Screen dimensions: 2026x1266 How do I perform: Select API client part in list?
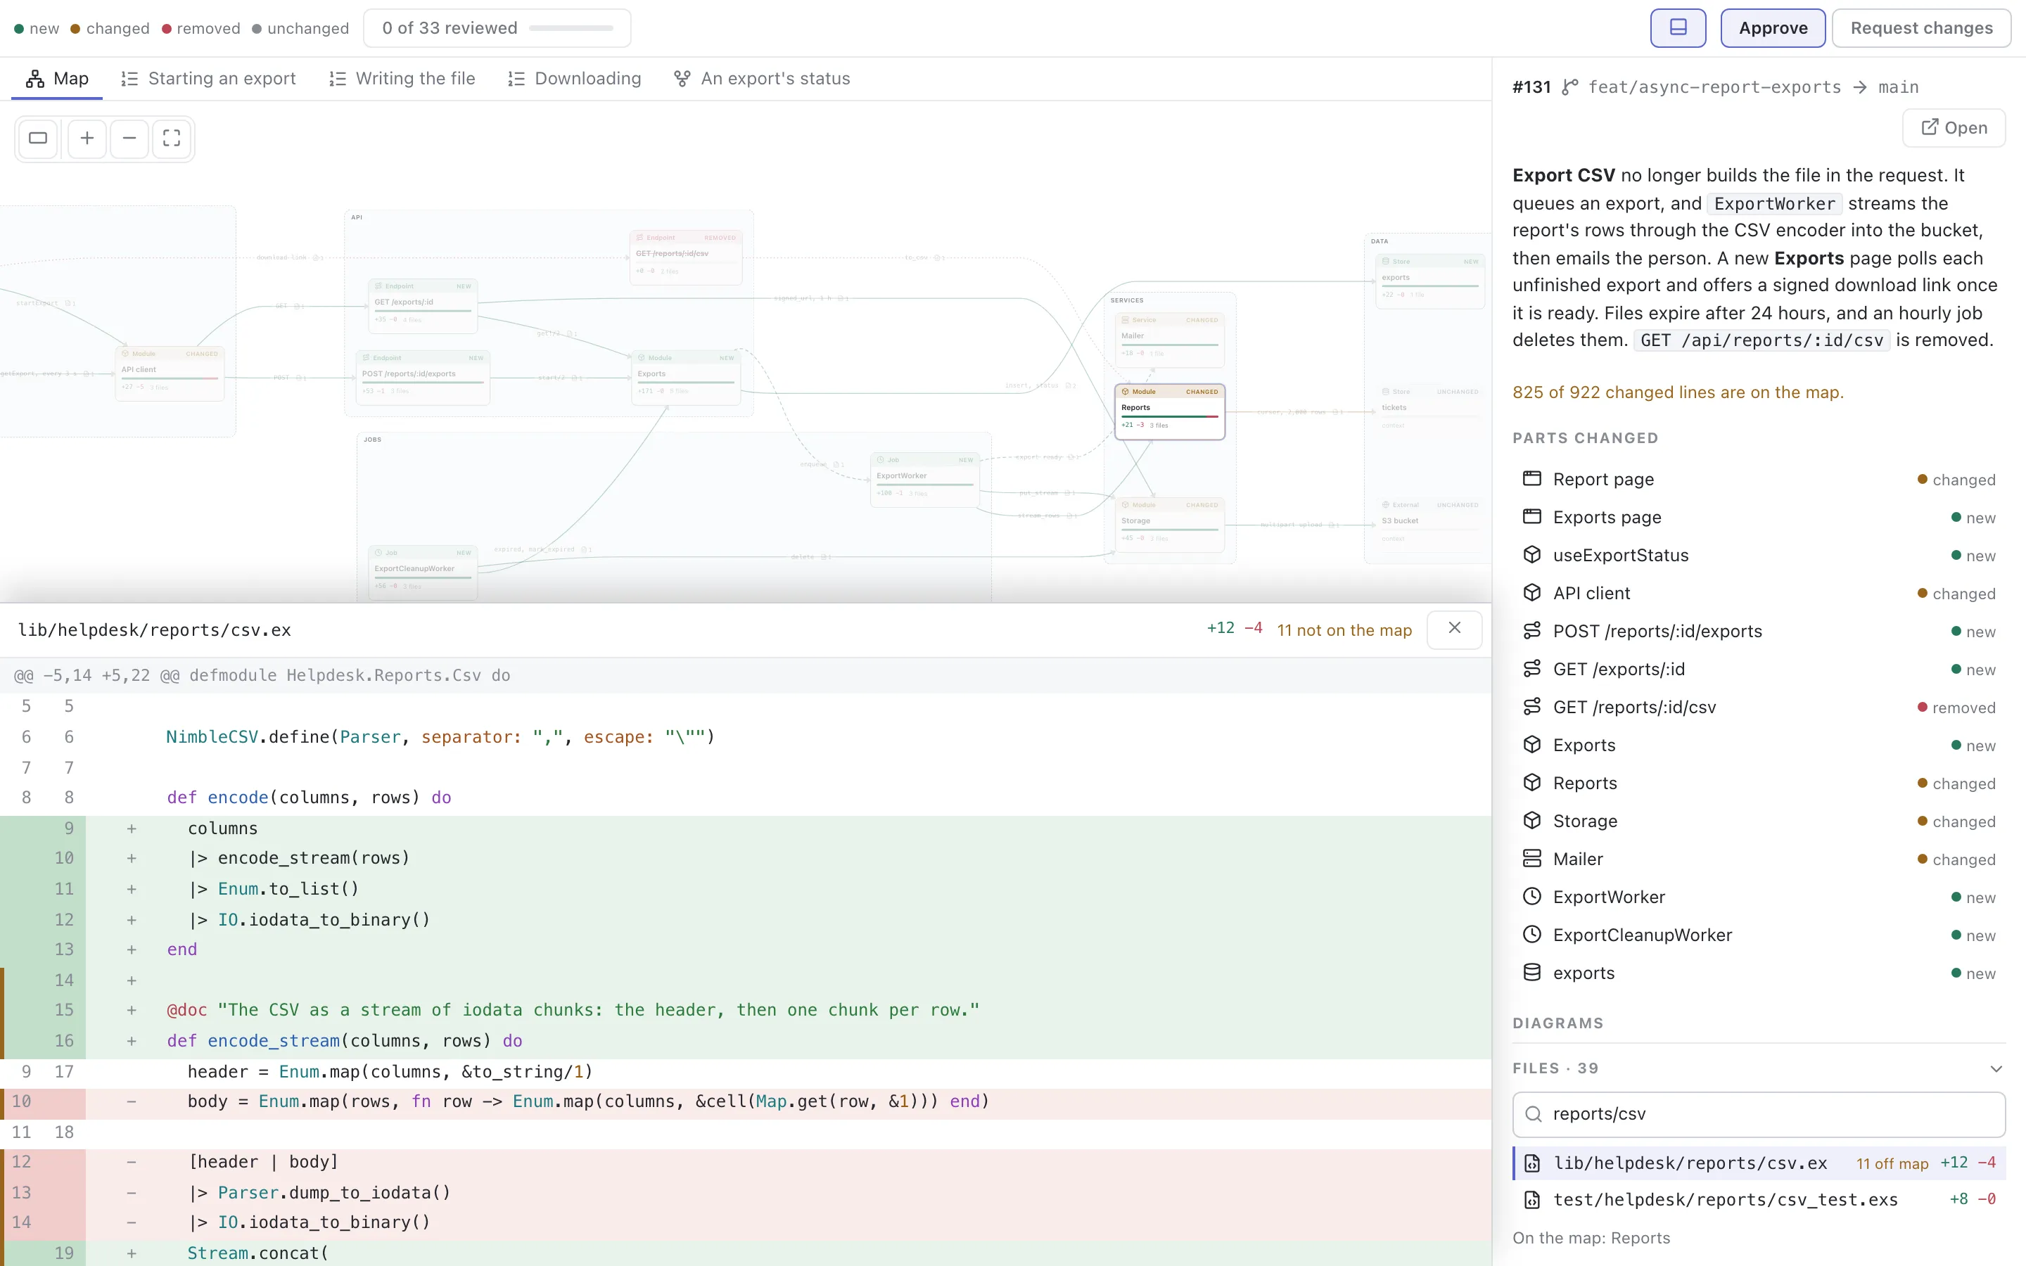click(1758, 593)
